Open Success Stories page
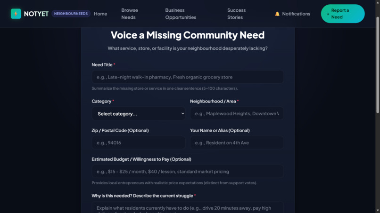Viewport: 380px width, 213px height. tap(236, 14)
